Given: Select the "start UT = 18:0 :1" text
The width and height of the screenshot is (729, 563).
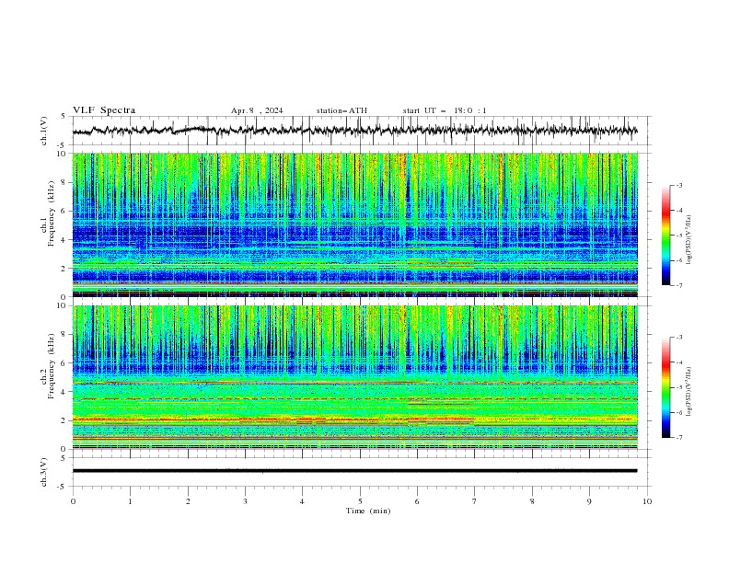Looking at the screenshot, I should point(445,110).
